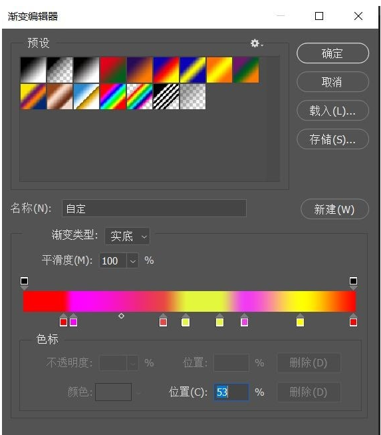Select the magenta stop beside the first red stop
This screenshot has height=435, width=381.
[73, 320]
